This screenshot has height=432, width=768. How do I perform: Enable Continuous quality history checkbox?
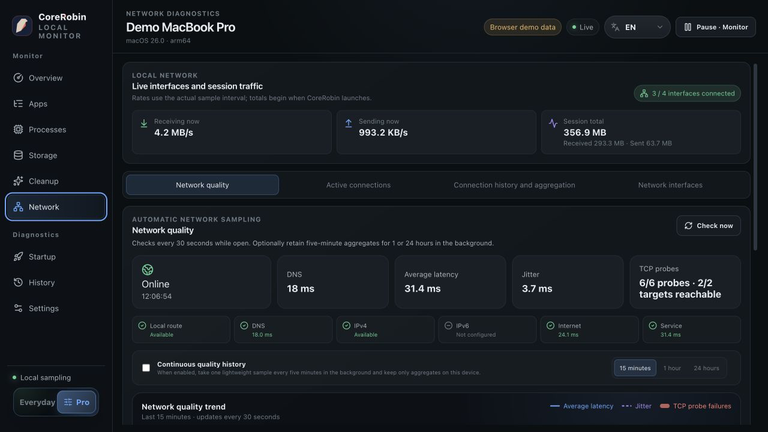click(x=146, y=368)
